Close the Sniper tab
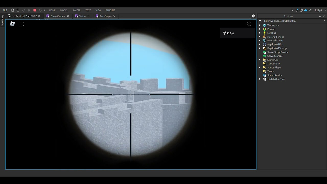Image resolution: width=327 pixels, height=184 pixels. click(89, 16)
